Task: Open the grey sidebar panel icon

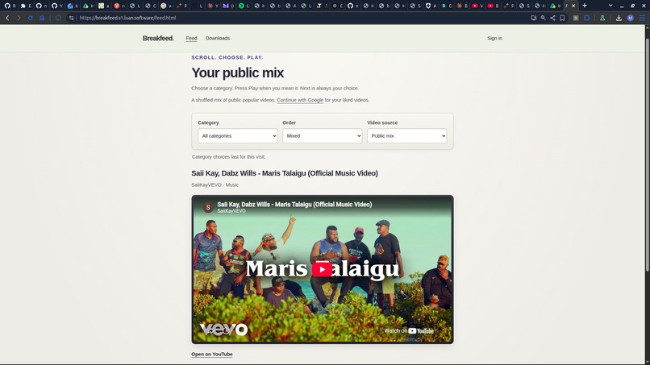Action: point(576,19)
